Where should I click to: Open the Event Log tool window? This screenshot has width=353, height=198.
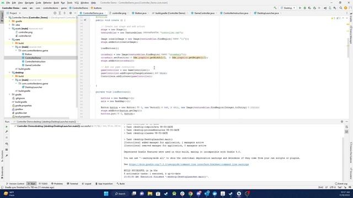(341, 184)
